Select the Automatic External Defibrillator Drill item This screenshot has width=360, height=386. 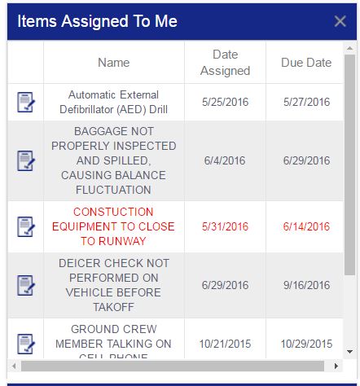[113, 103]
